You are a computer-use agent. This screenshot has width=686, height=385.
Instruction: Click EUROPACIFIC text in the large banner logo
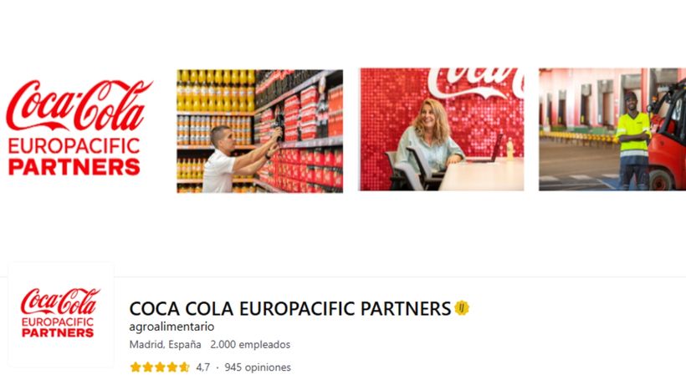(x=74, y=147)
